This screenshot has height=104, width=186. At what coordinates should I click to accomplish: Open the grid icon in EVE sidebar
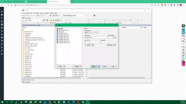click(x=2, y=28)
